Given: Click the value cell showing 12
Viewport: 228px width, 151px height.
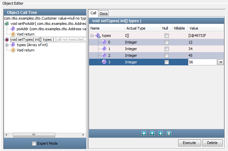Looking at the screenshot, I should tap(206, 42).
